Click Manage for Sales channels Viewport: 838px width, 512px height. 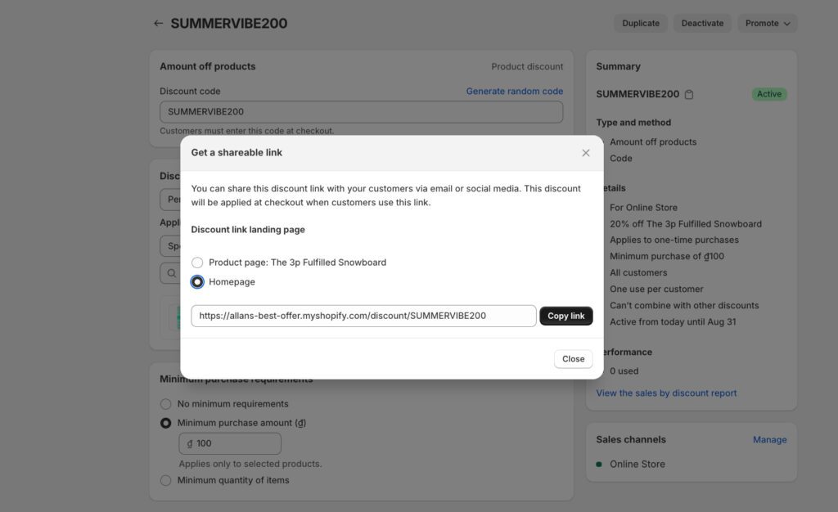click(769, 440)
